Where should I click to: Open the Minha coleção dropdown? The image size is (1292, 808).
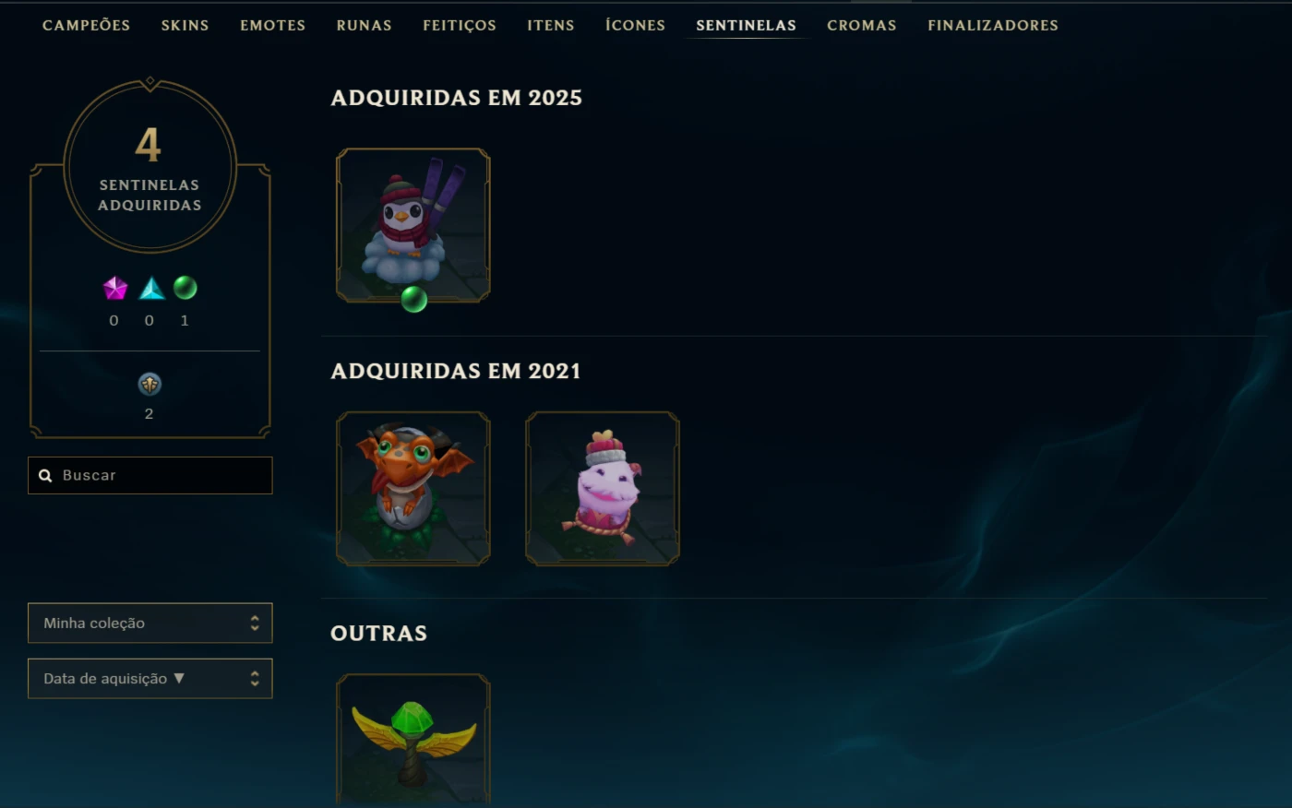coord(150,623)
